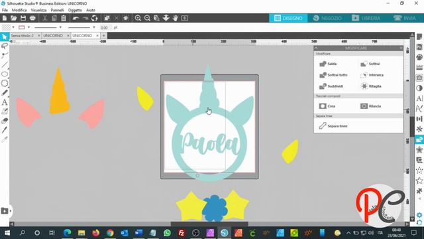Redo the last undone action

(85, 18)
